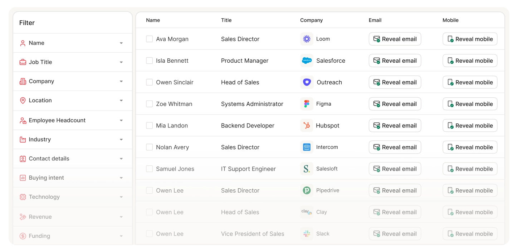Click the Outreach logo icon
This screenshot has height=252, width=518.
pyautogui.click(x=307, y=82)
